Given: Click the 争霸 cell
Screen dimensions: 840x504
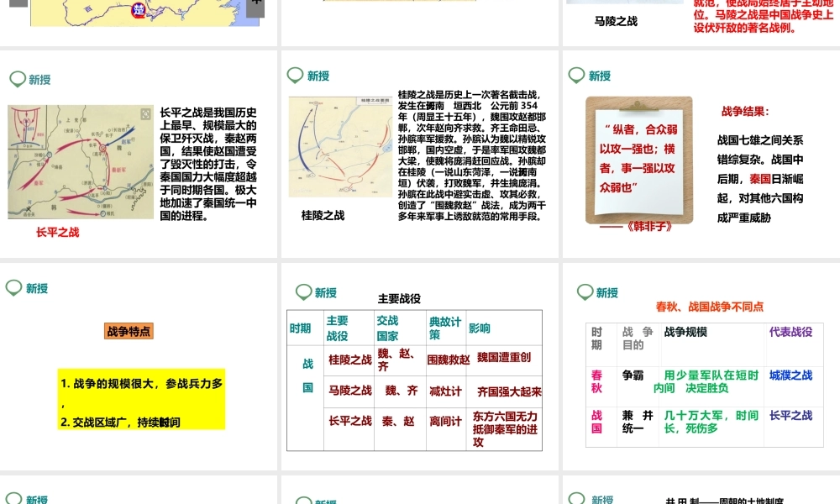Looking at the screenshot, I should coord(633,375).
